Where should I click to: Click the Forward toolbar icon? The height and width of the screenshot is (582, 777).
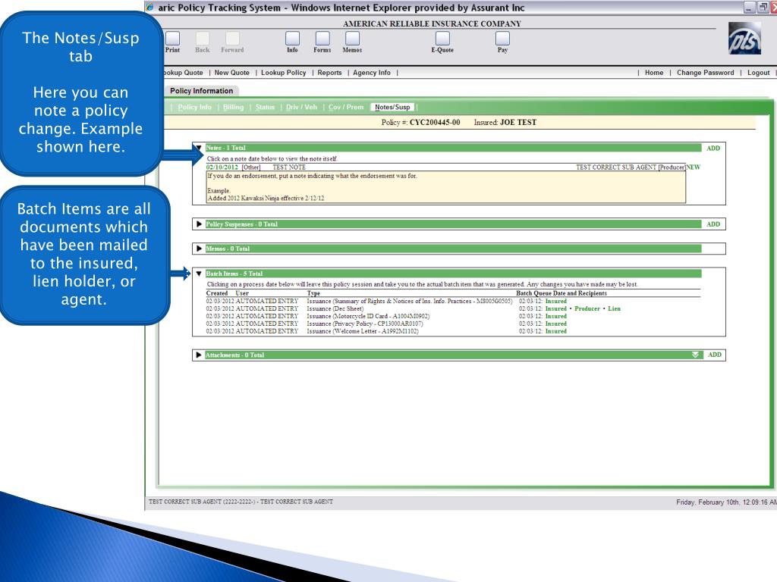[232, 39]
